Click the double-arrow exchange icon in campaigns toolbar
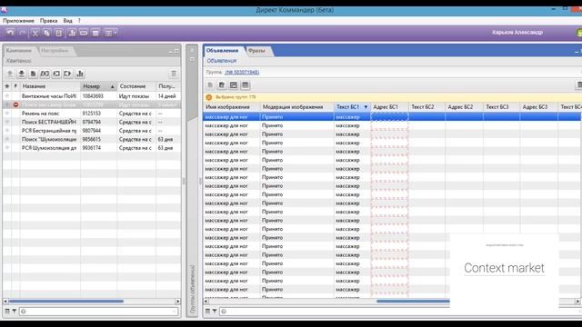The height and width of the screenshot is (327, 582). tap(45, 74)
